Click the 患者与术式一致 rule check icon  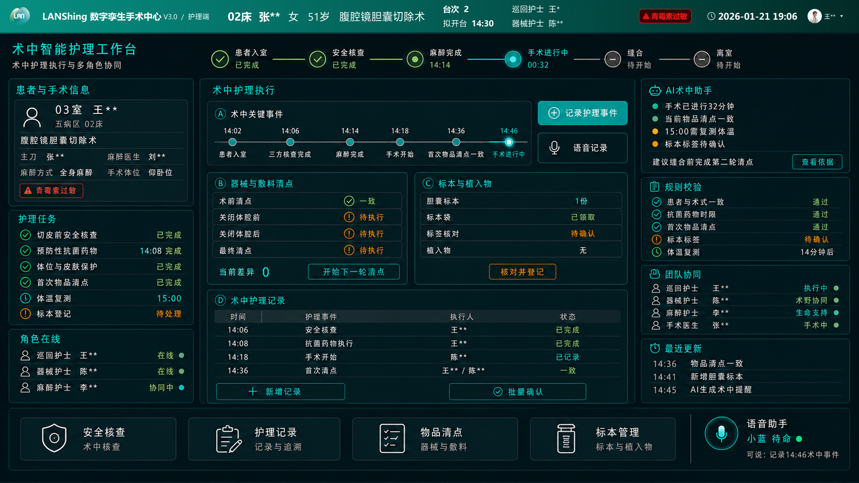[656, 202]
